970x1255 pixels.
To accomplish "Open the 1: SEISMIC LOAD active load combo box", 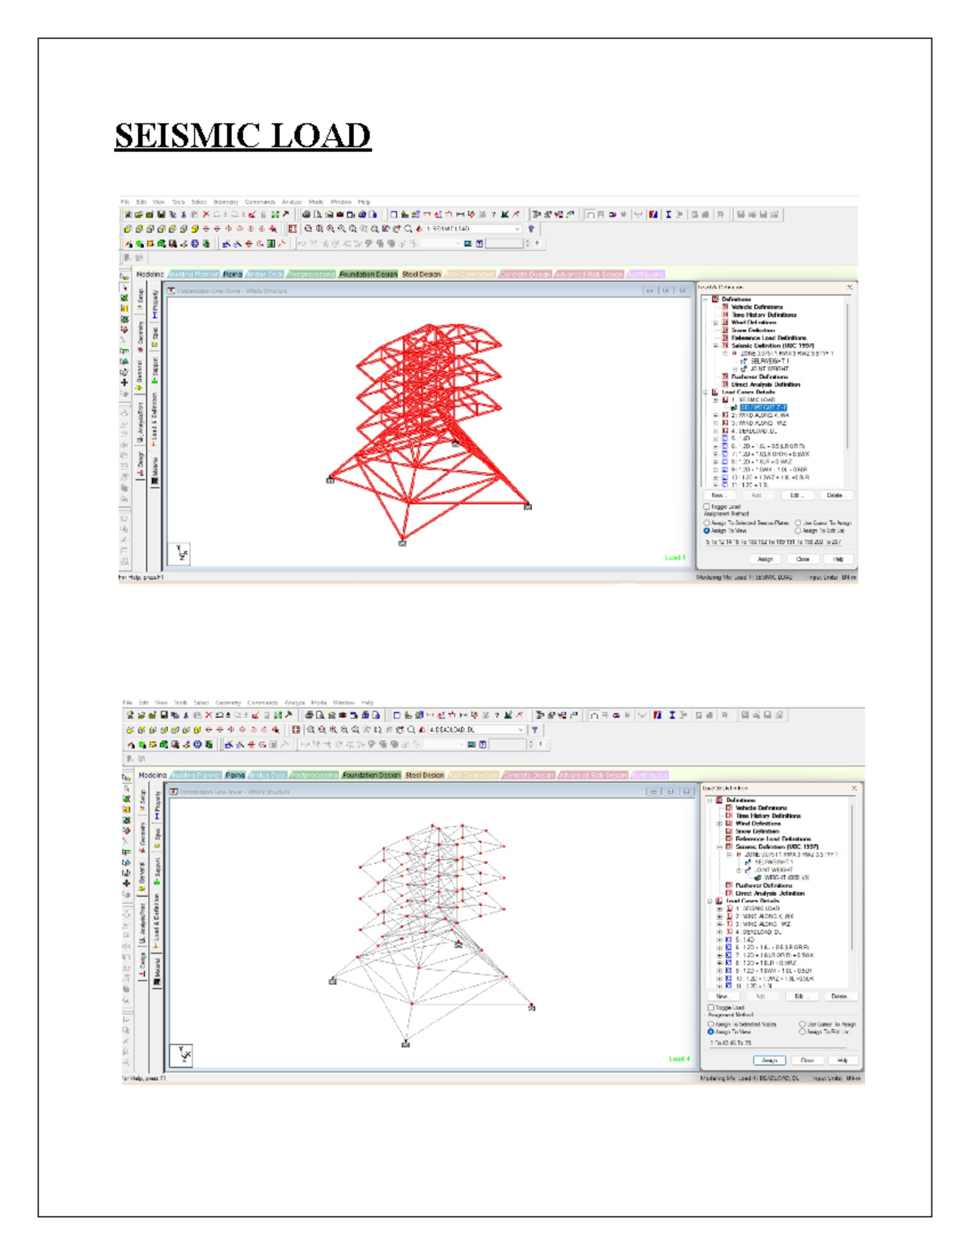I will pos(473,229).
